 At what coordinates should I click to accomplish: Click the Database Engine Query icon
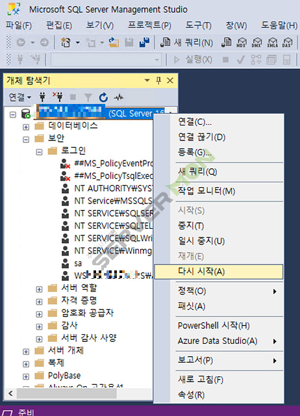pos(227,42)
